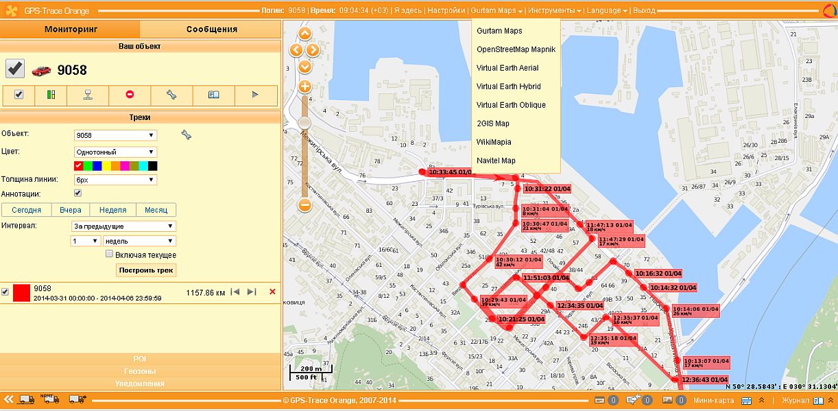Open the interval unit dropdown недель
This screenshot has height=411, width=838.
pyautogui.click(x=139, y=241)
